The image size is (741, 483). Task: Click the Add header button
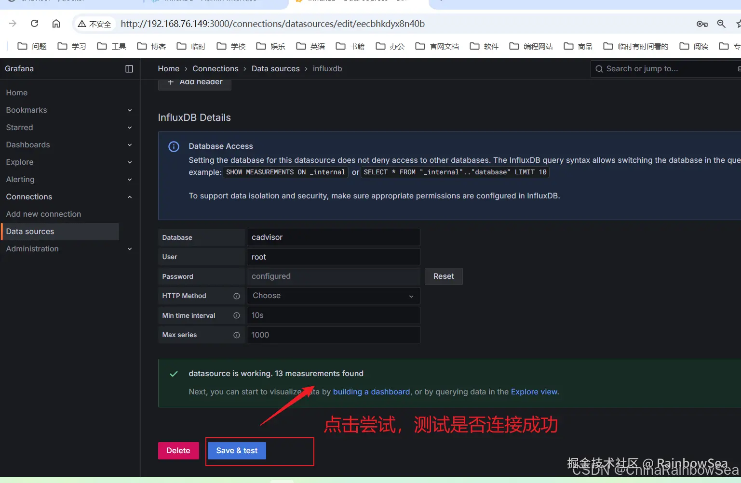[195, 83]
